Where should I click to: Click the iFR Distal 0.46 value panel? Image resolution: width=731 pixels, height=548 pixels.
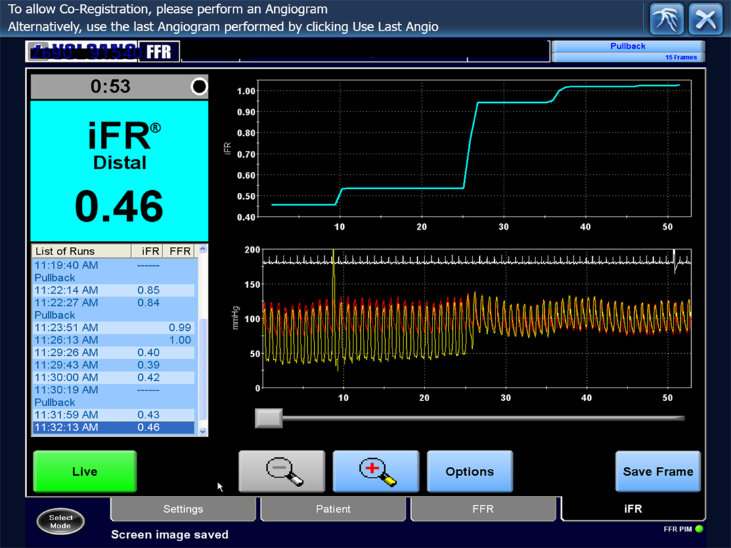click(x=119, y=171)
